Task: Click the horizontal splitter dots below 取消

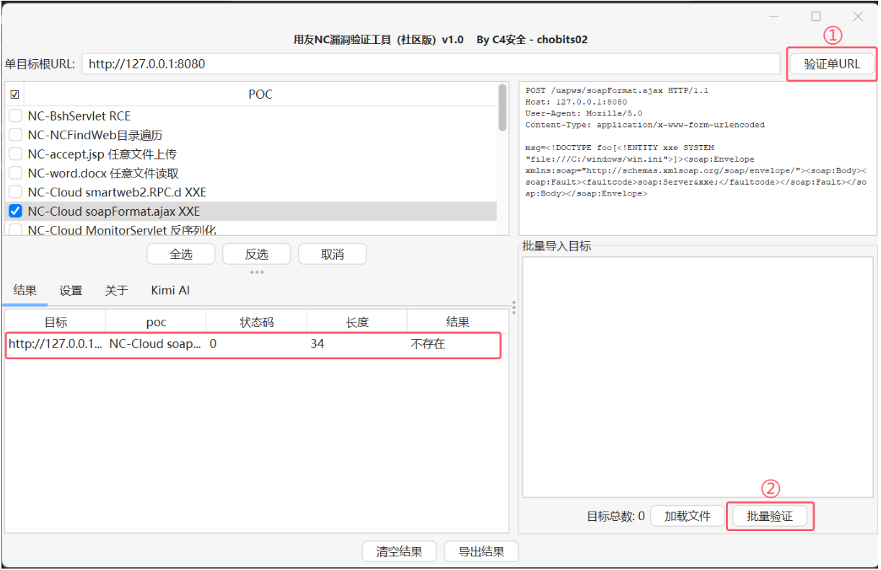Action: pyautogui.click(x=257, y=272)
